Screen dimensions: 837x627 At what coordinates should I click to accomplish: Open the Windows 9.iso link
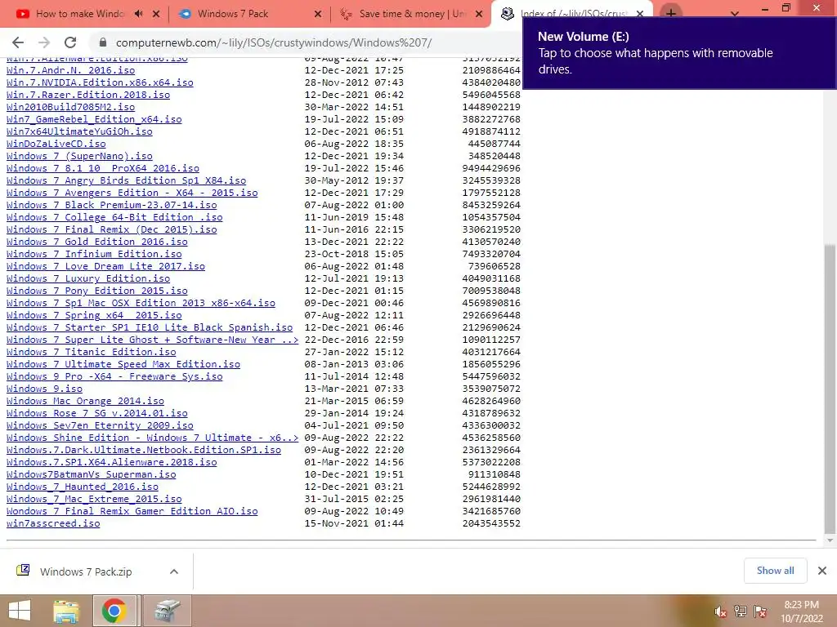tap(44, 389)
